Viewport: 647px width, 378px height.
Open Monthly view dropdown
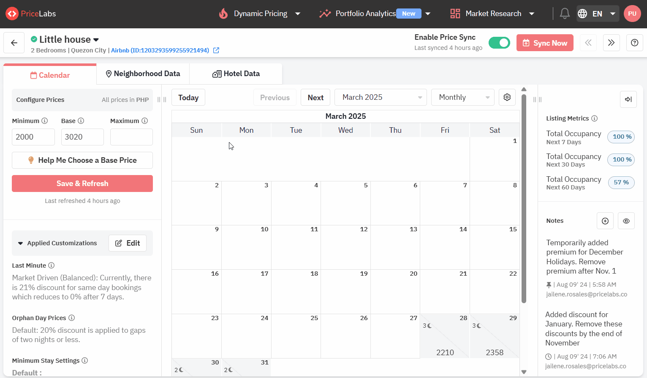[463, 97]
